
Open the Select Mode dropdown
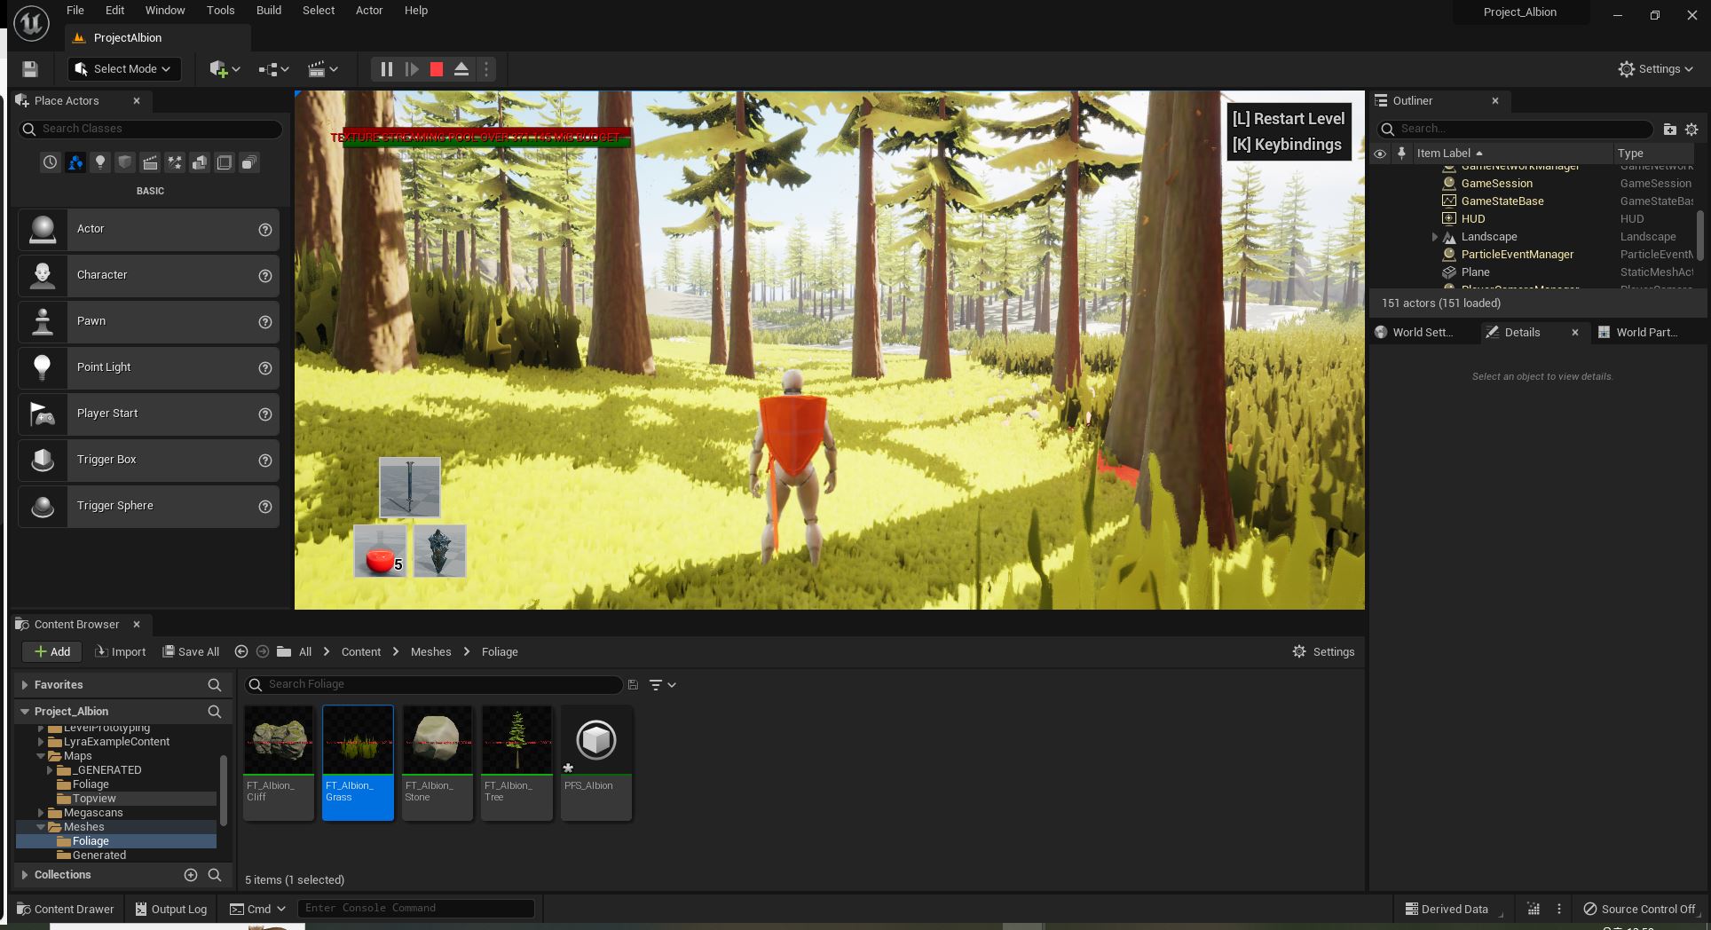click(124, 69)
